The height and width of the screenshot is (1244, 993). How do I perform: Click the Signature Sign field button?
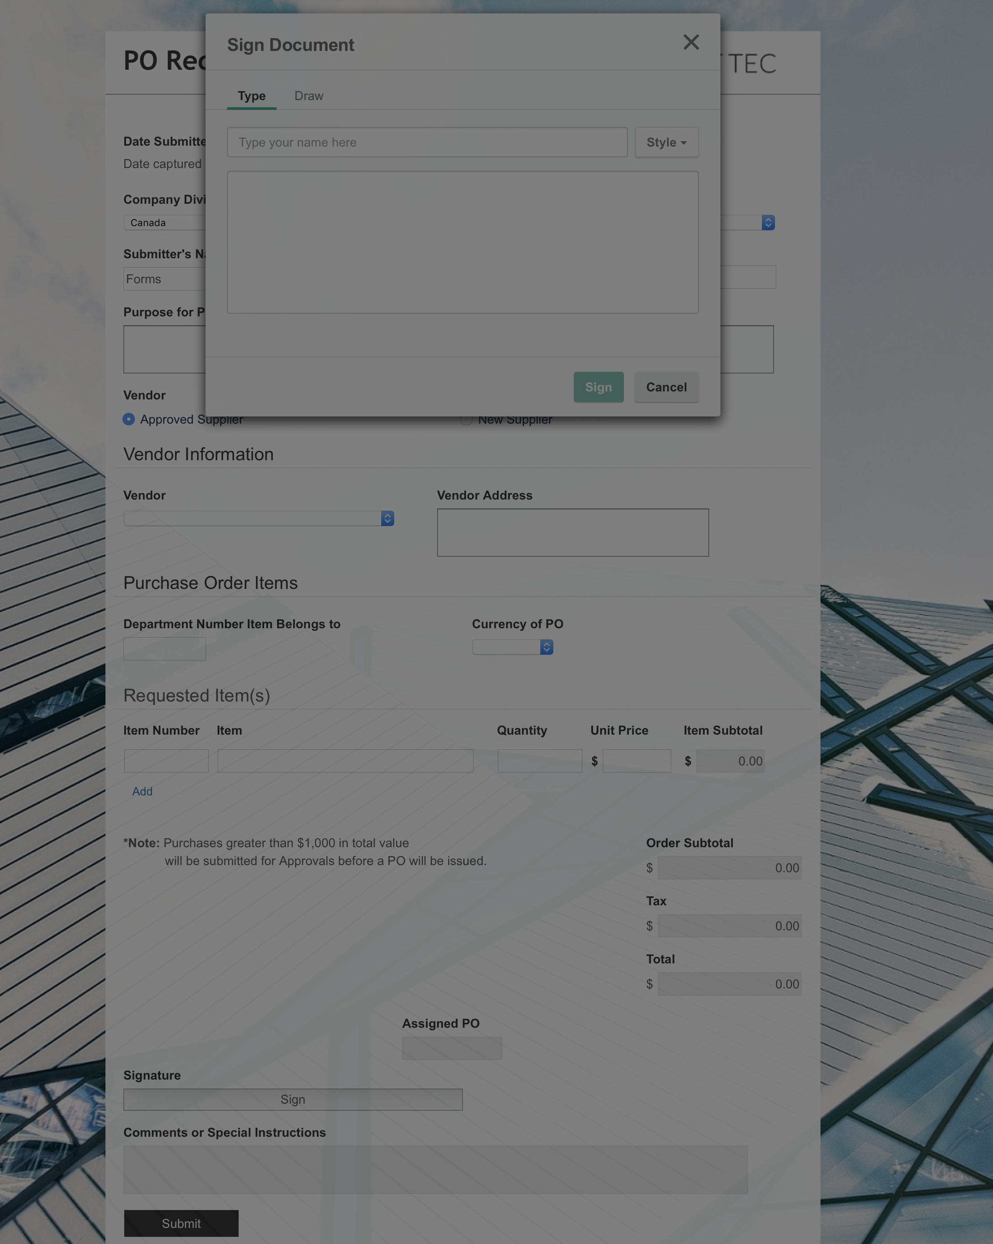point(293,1099)
